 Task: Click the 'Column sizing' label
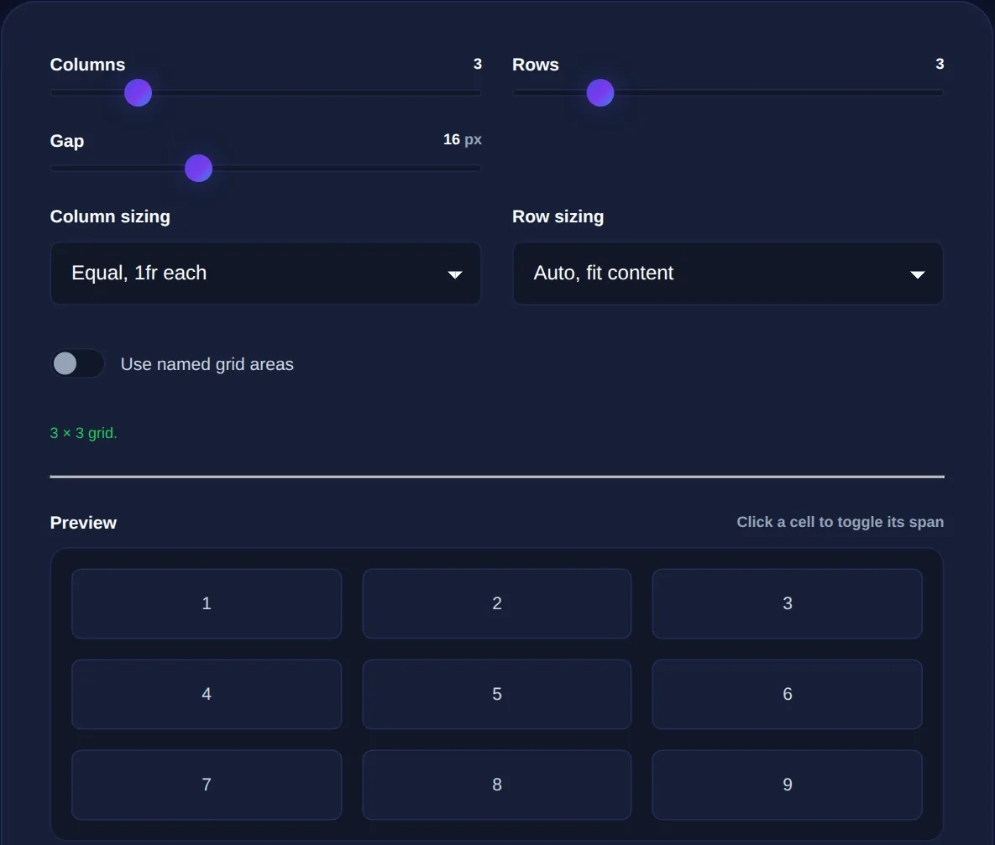click(x=110, y=216)
